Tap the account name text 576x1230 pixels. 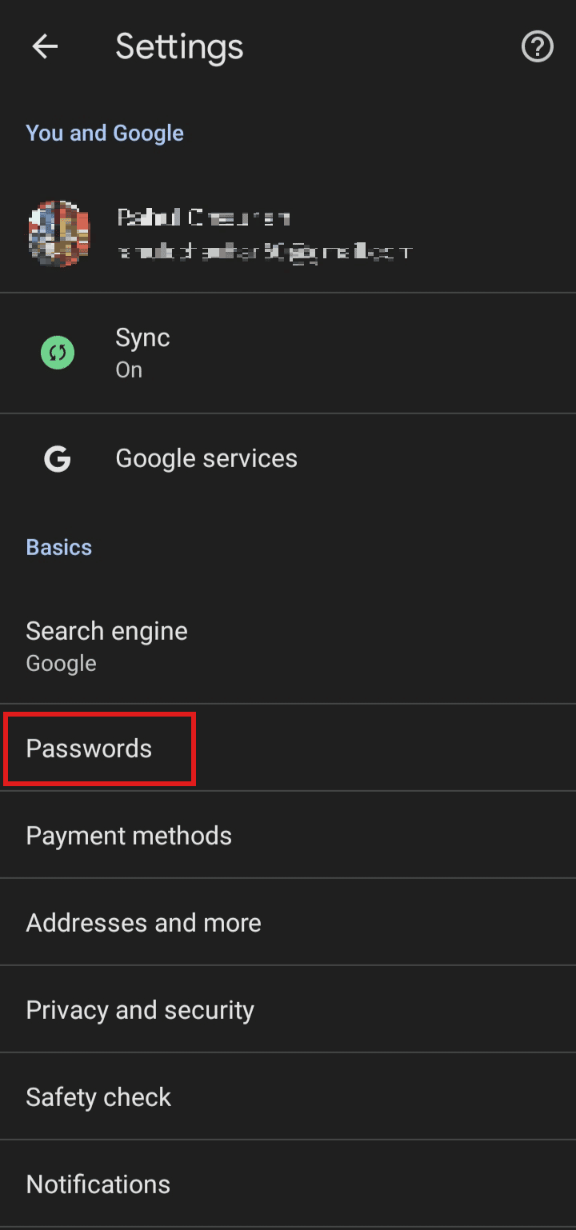click(x=203, y=217)
